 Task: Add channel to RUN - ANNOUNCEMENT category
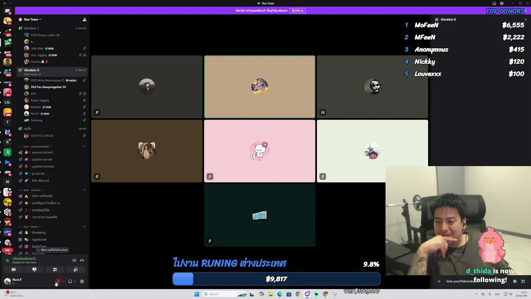pyautogui.click(x=85, y=147)
